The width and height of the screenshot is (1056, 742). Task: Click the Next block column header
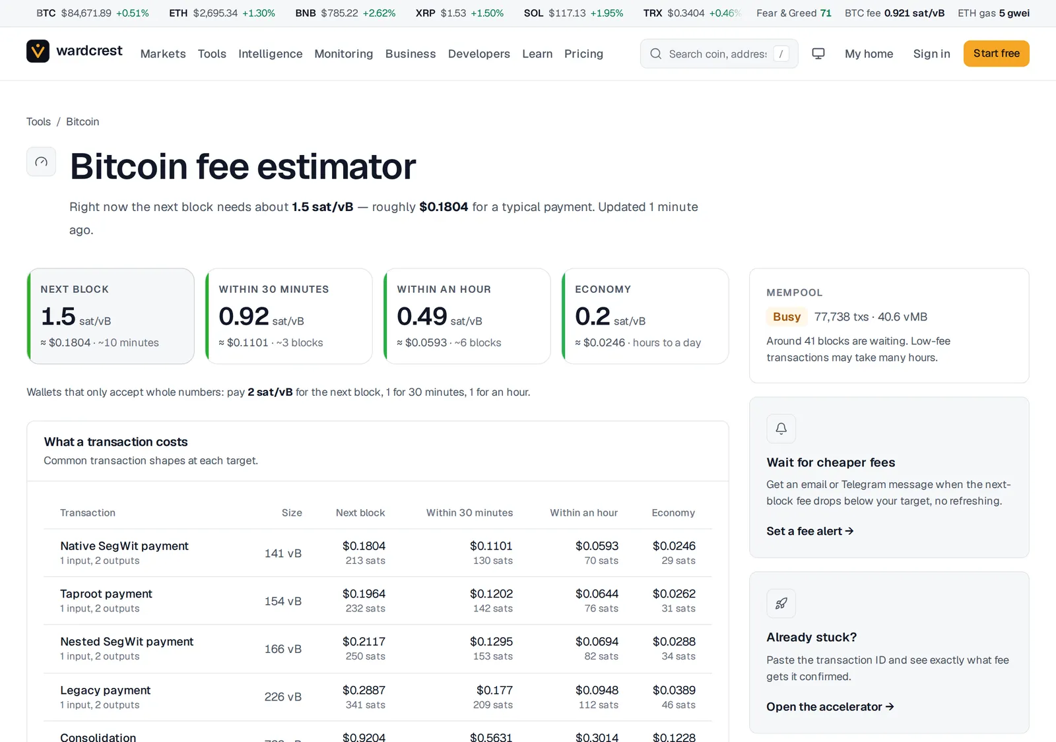coord(360,513)
